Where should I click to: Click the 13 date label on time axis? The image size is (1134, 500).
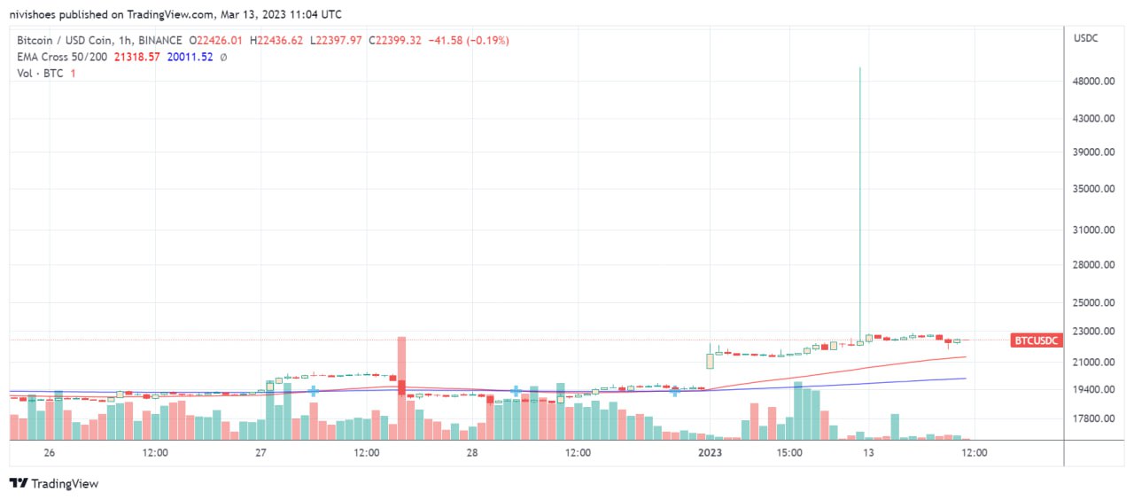(869, 453)
